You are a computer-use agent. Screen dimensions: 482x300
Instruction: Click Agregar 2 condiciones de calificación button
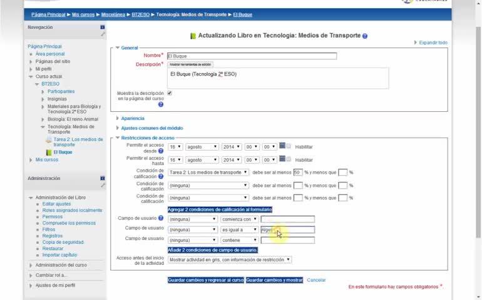[220, 209]
